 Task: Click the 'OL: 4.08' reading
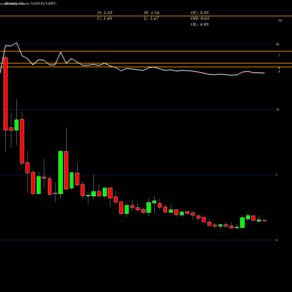point(200,25)
